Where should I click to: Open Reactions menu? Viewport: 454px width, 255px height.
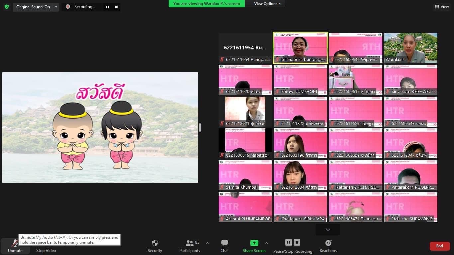click(x=328, y=246)
